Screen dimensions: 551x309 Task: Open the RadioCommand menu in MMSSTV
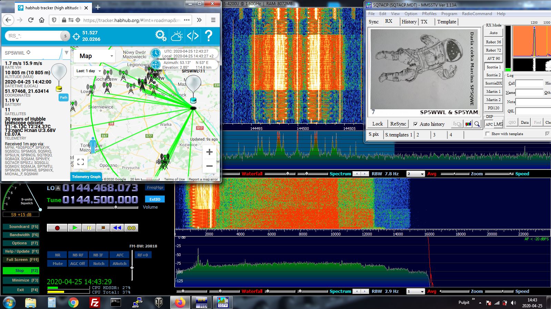[x=477, y=14]
